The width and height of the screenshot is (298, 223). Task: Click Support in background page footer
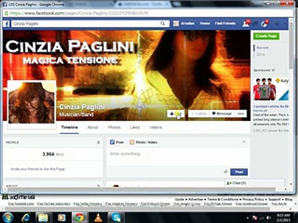274,199
